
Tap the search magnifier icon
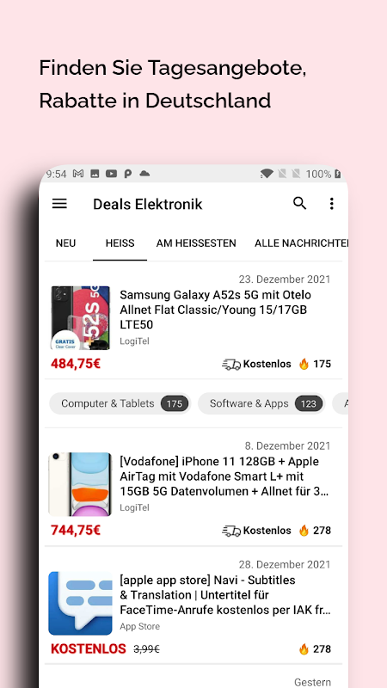tap(299, 203)
